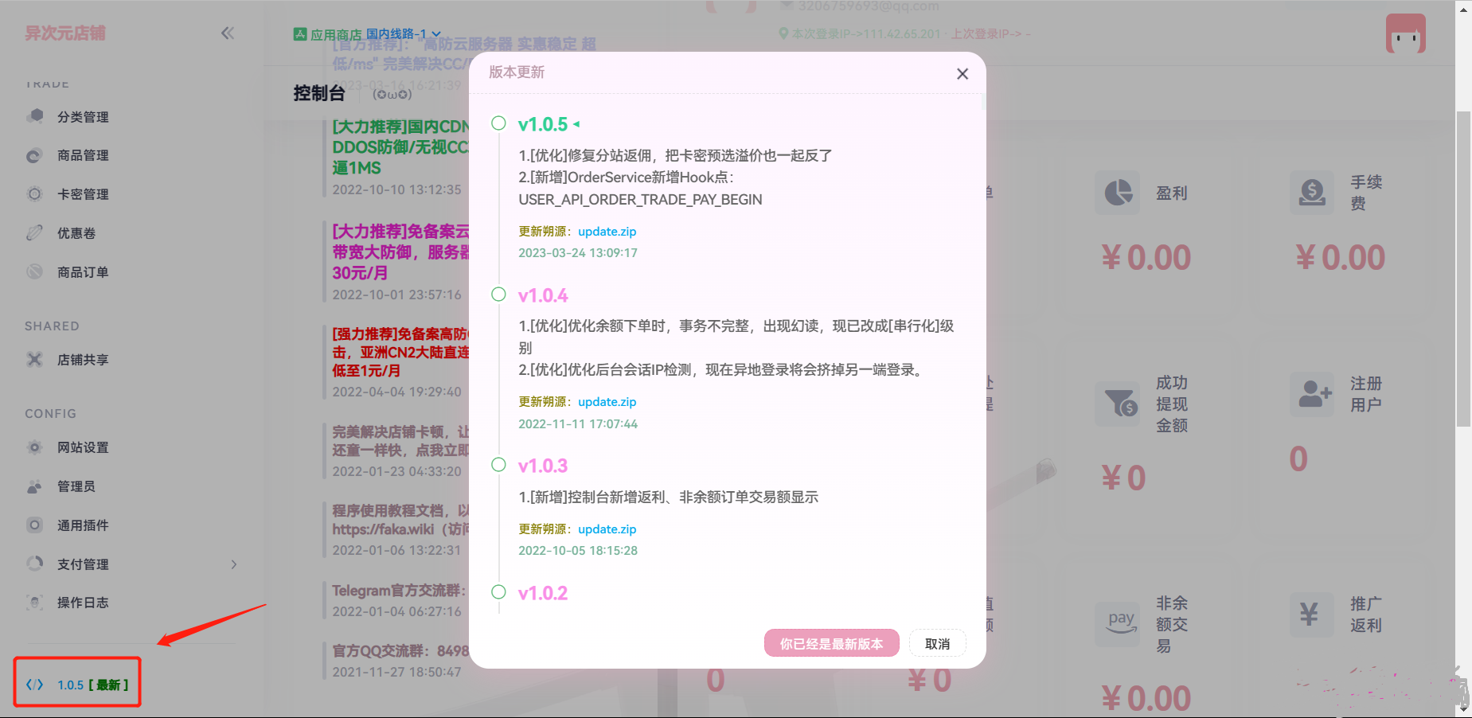Viewport: 1472px width, 718px height.
Task: Select the 优惠卷 coupon icon
Action: click(35, 232)
